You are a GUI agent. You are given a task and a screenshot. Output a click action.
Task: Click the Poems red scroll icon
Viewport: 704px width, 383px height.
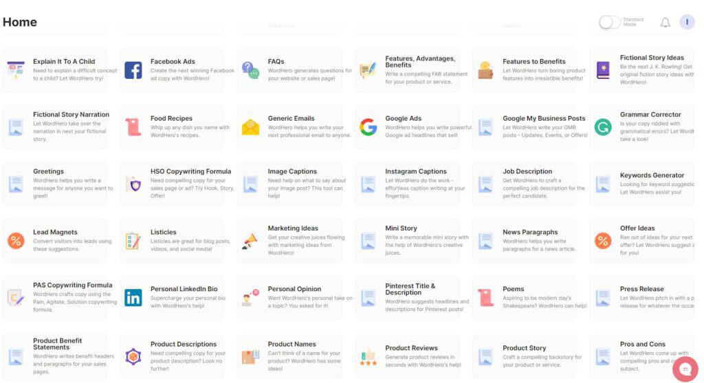485,298
